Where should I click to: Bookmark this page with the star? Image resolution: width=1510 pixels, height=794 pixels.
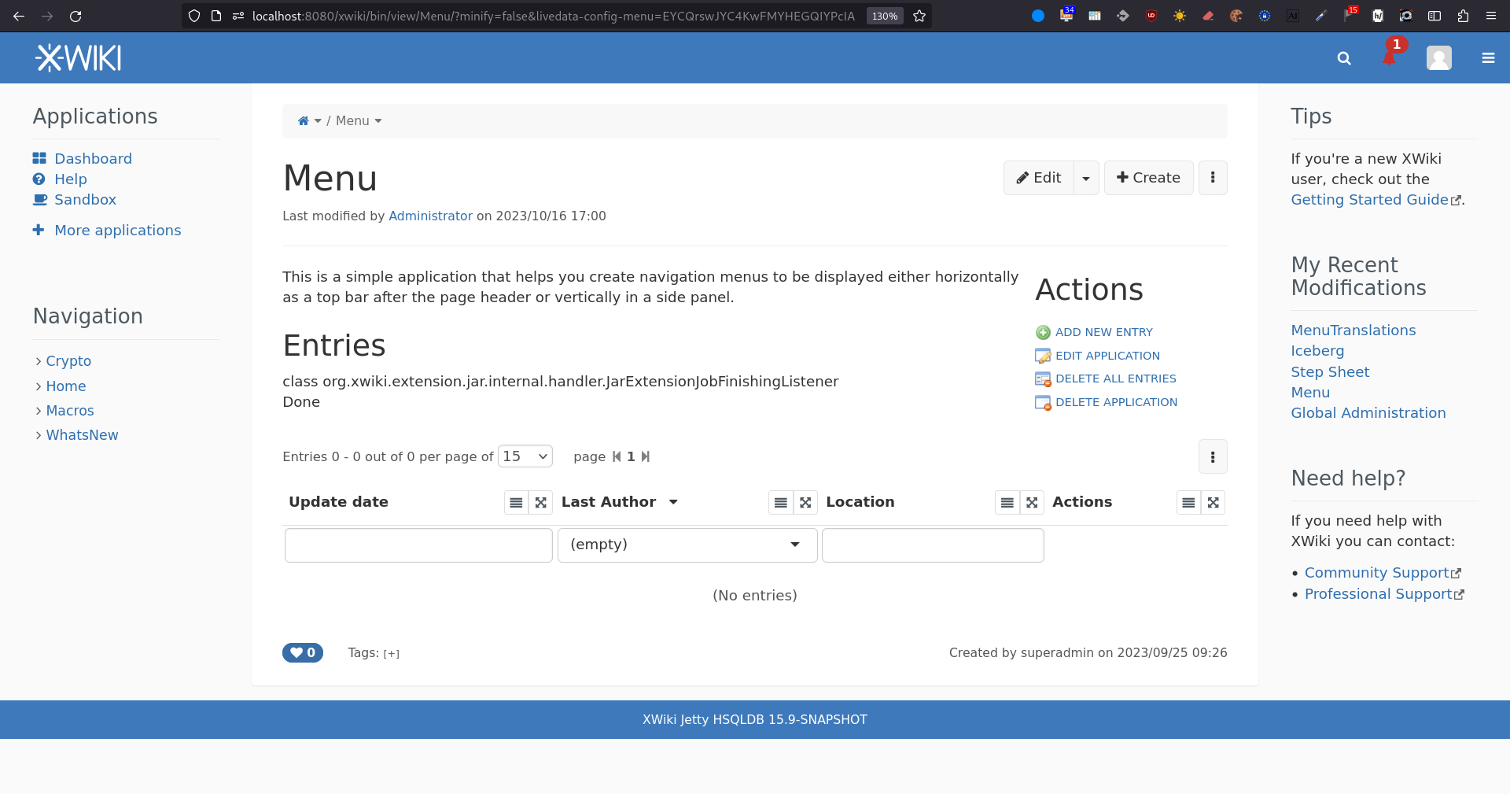[919, 16]
